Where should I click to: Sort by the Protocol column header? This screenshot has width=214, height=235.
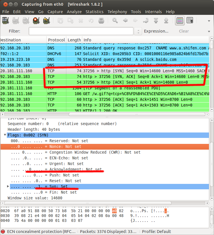(56, 40)
